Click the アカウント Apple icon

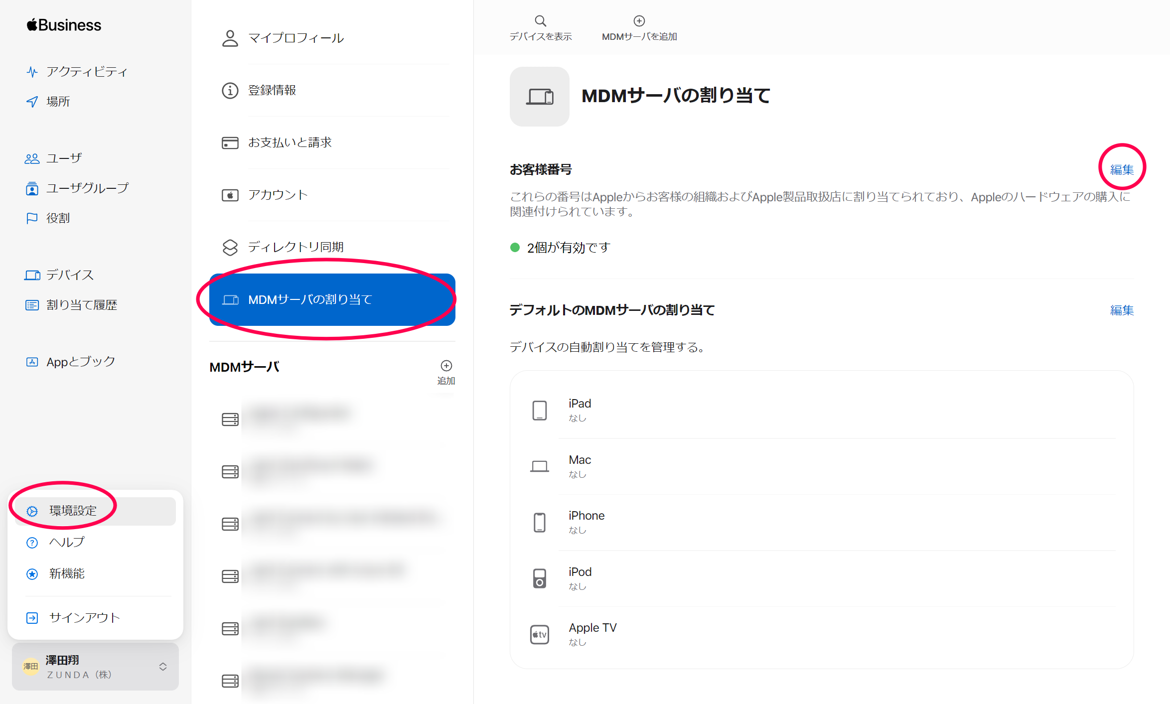coord(230,195)
